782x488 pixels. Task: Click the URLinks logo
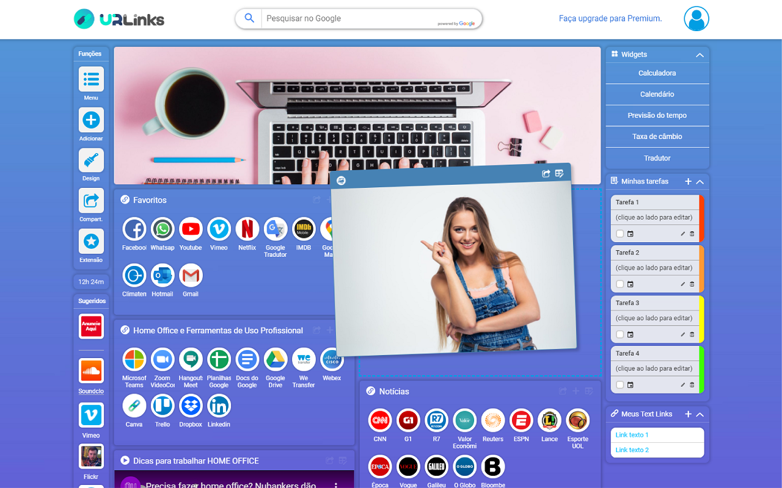(x=119, y=19)
